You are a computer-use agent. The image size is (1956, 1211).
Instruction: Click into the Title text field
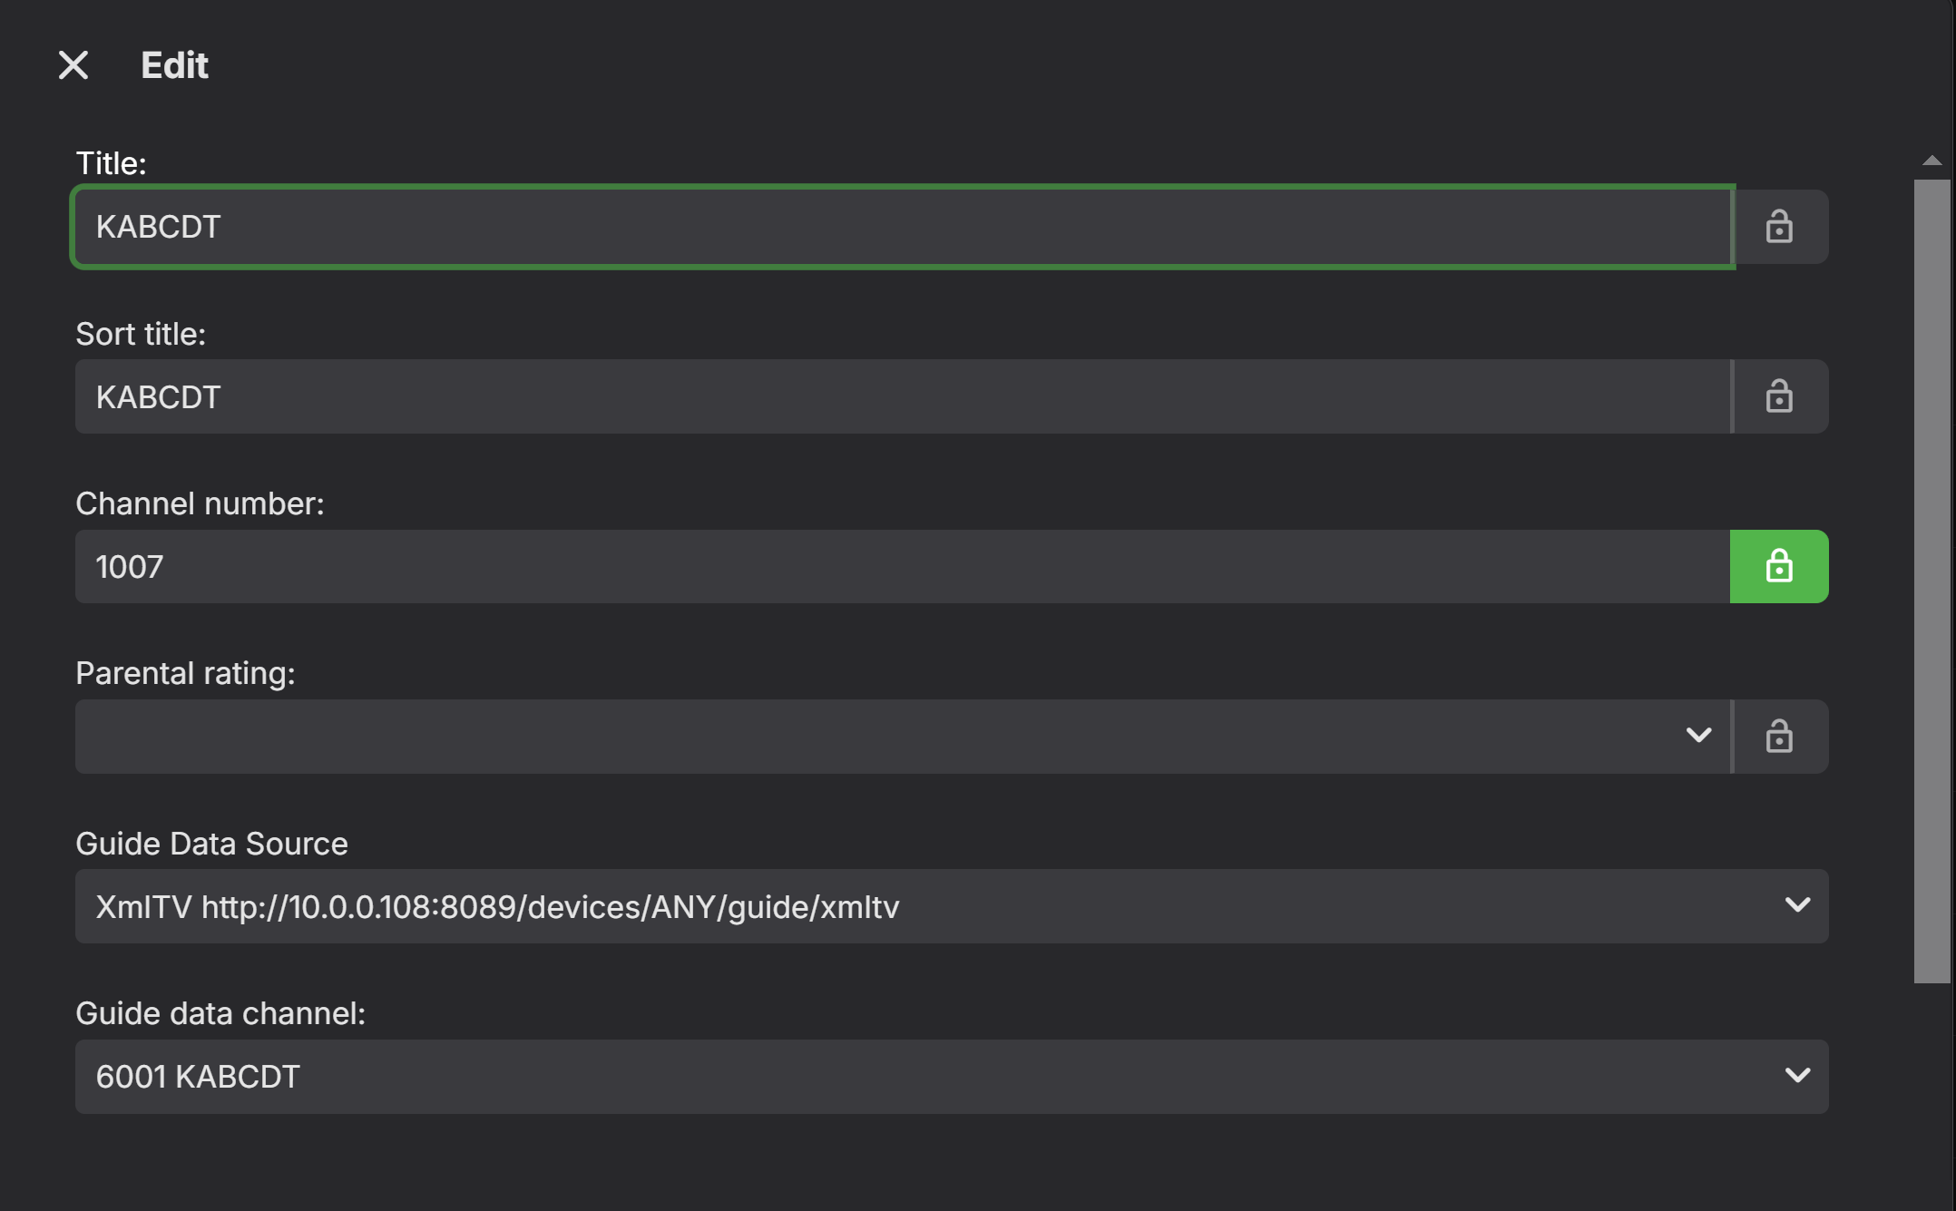(902, 227)
